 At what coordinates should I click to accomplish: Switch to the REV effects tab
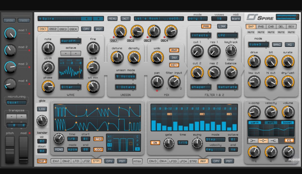[x=291, y=27]
